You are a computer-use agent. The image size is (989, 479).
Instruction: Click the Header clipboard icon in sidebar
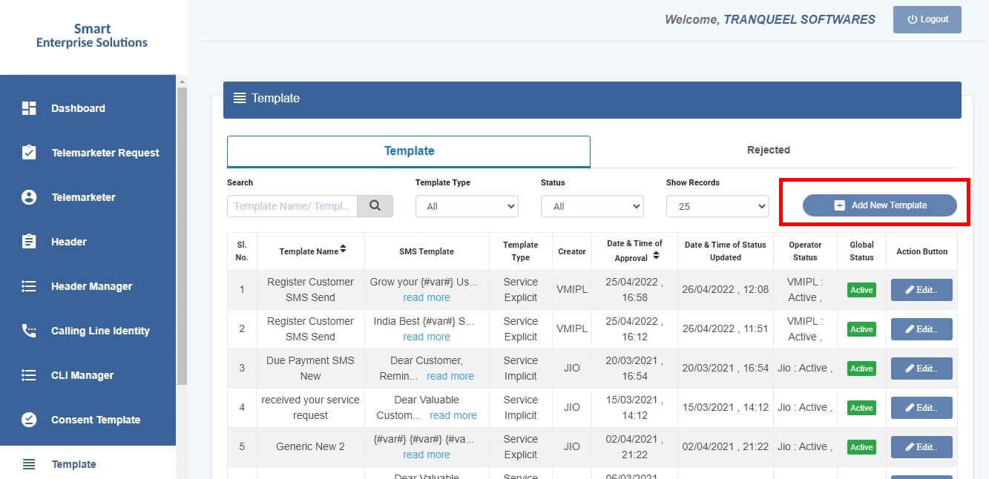click(29, 242)
